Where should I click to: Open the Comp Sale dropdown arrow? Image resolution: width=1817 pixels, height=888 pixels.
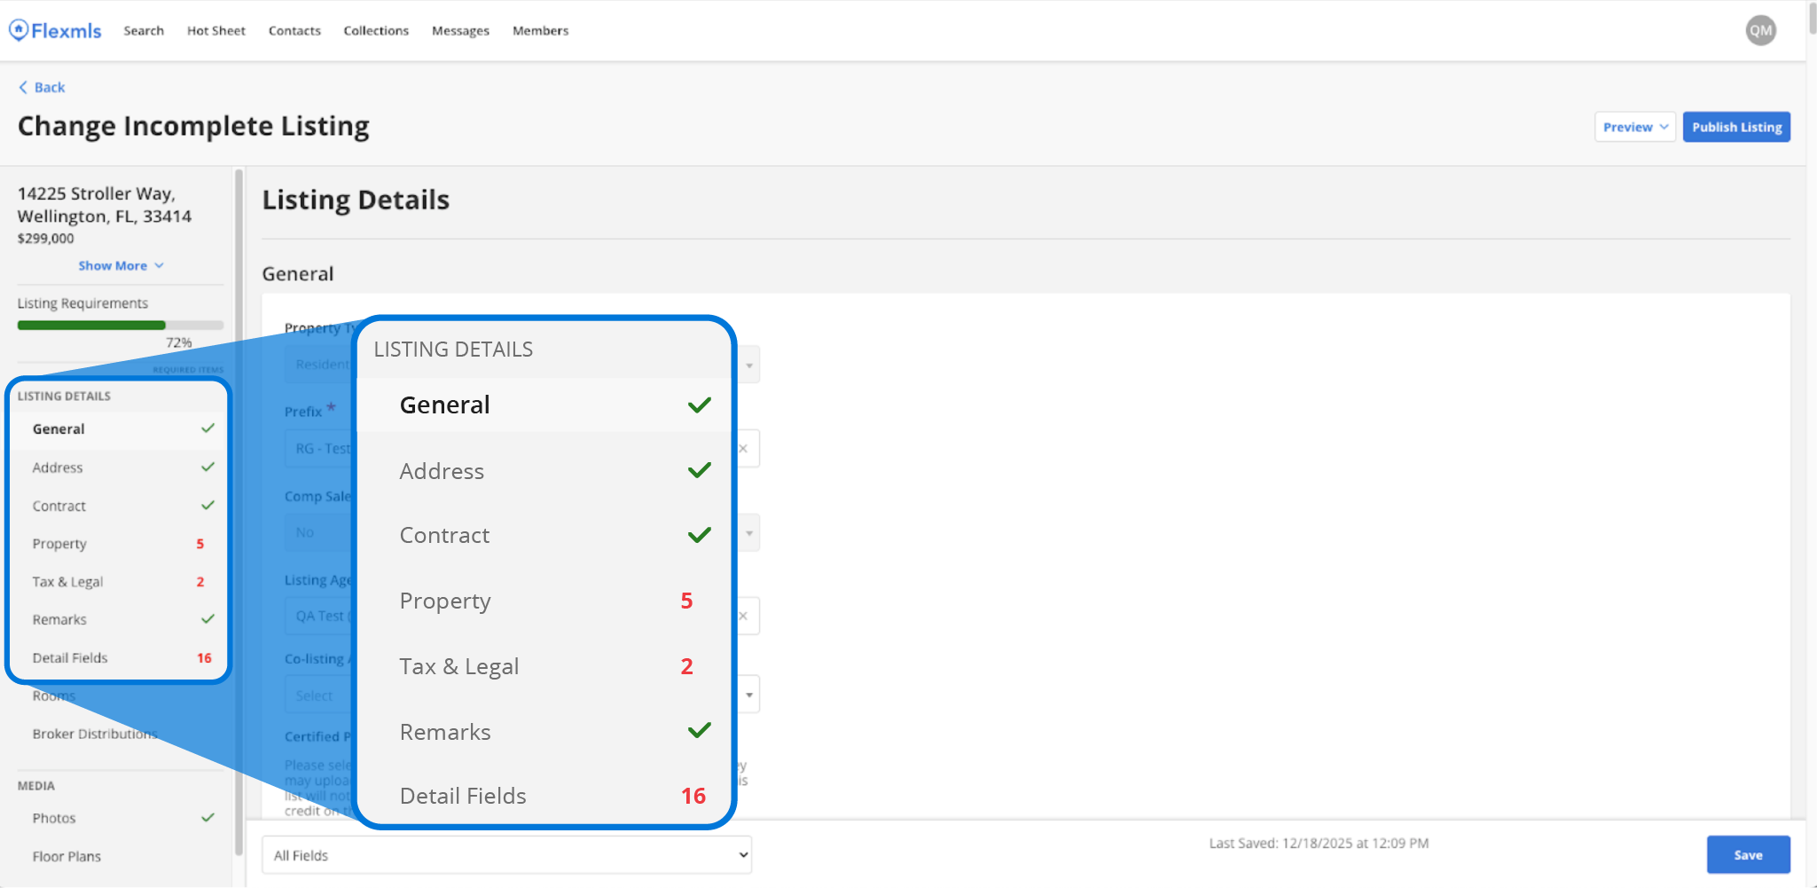tap(749, 533)
